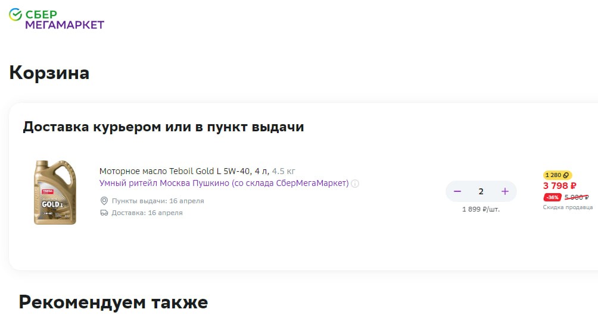Select the pickup point location pin icon
This screenshot has width=598, height=325.
(104, 201)
